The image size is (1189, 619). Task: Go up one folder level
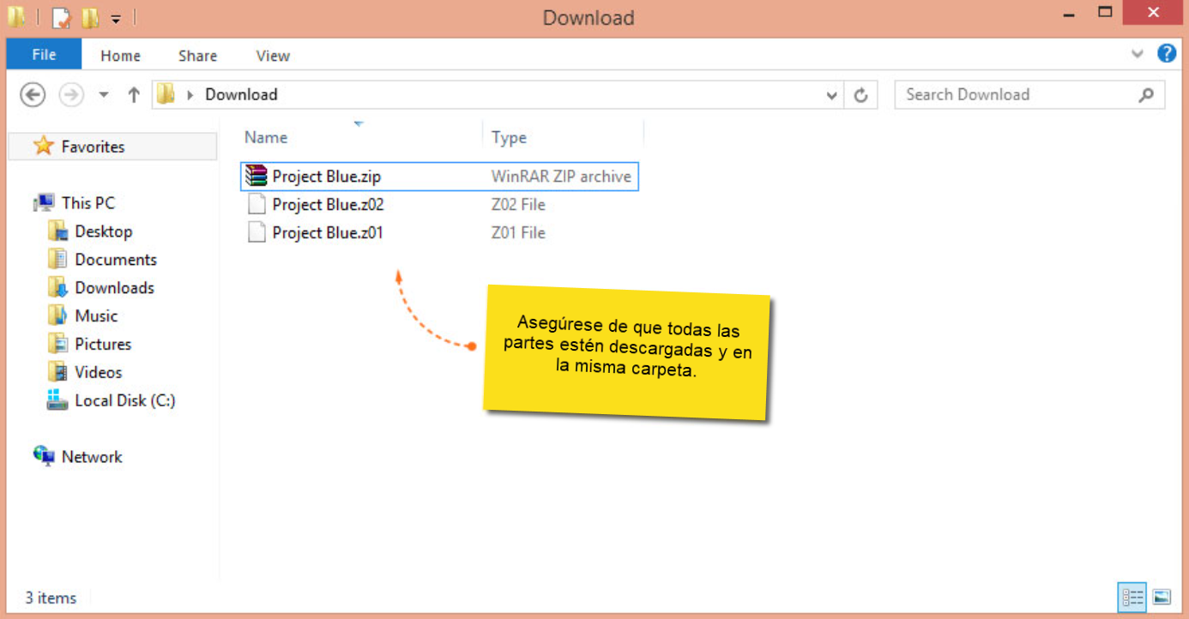[x=133, y=95]
